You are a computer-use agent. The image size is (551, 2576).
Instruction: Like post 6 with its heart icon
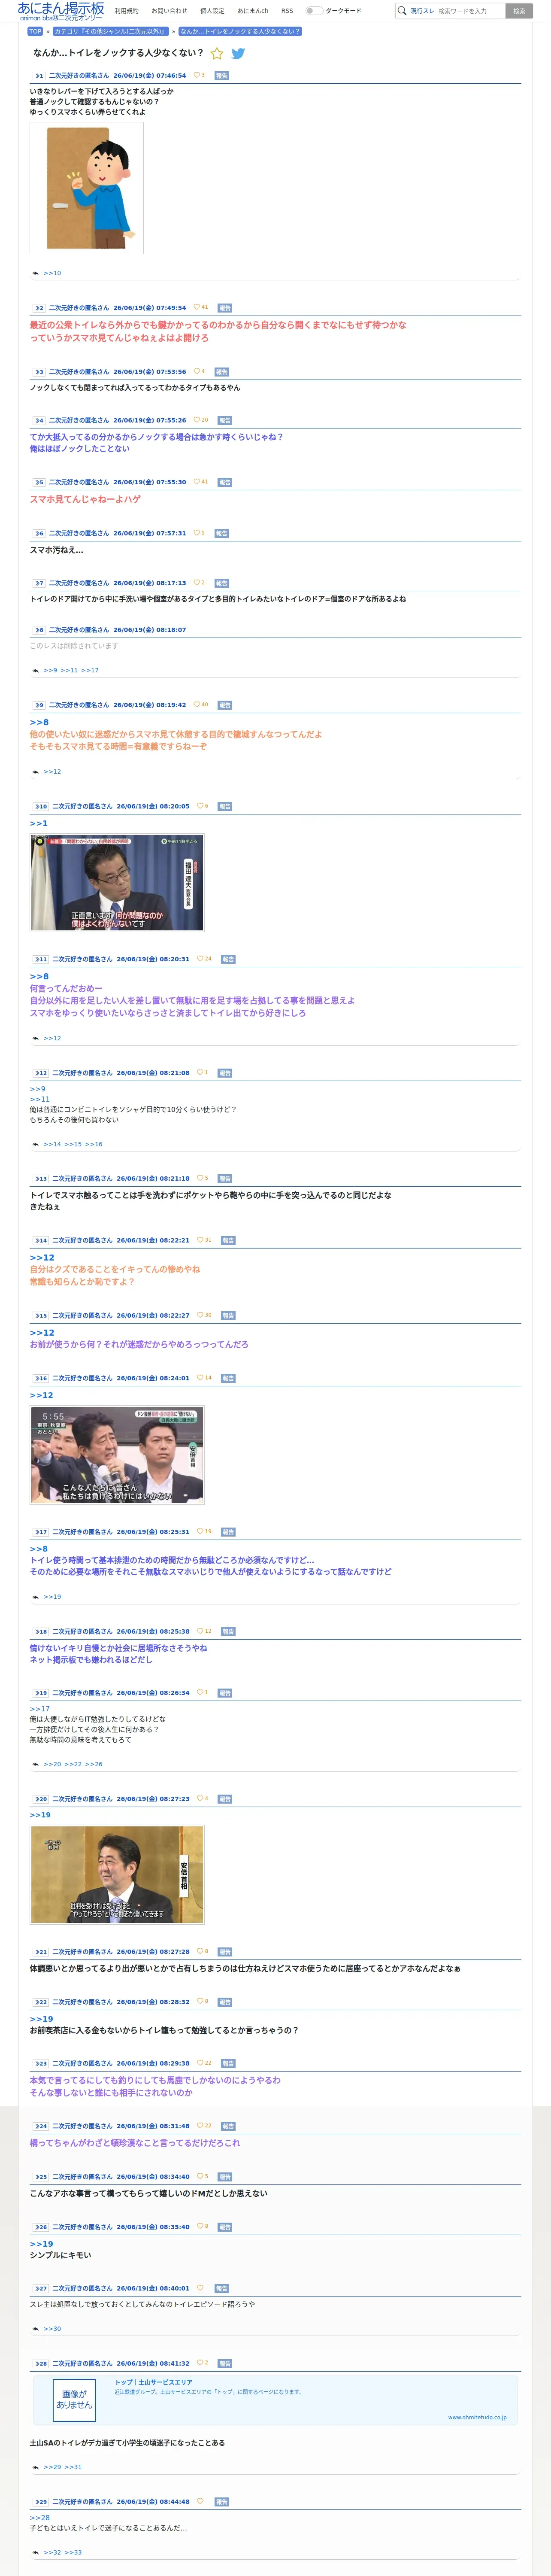pos(197,533)
